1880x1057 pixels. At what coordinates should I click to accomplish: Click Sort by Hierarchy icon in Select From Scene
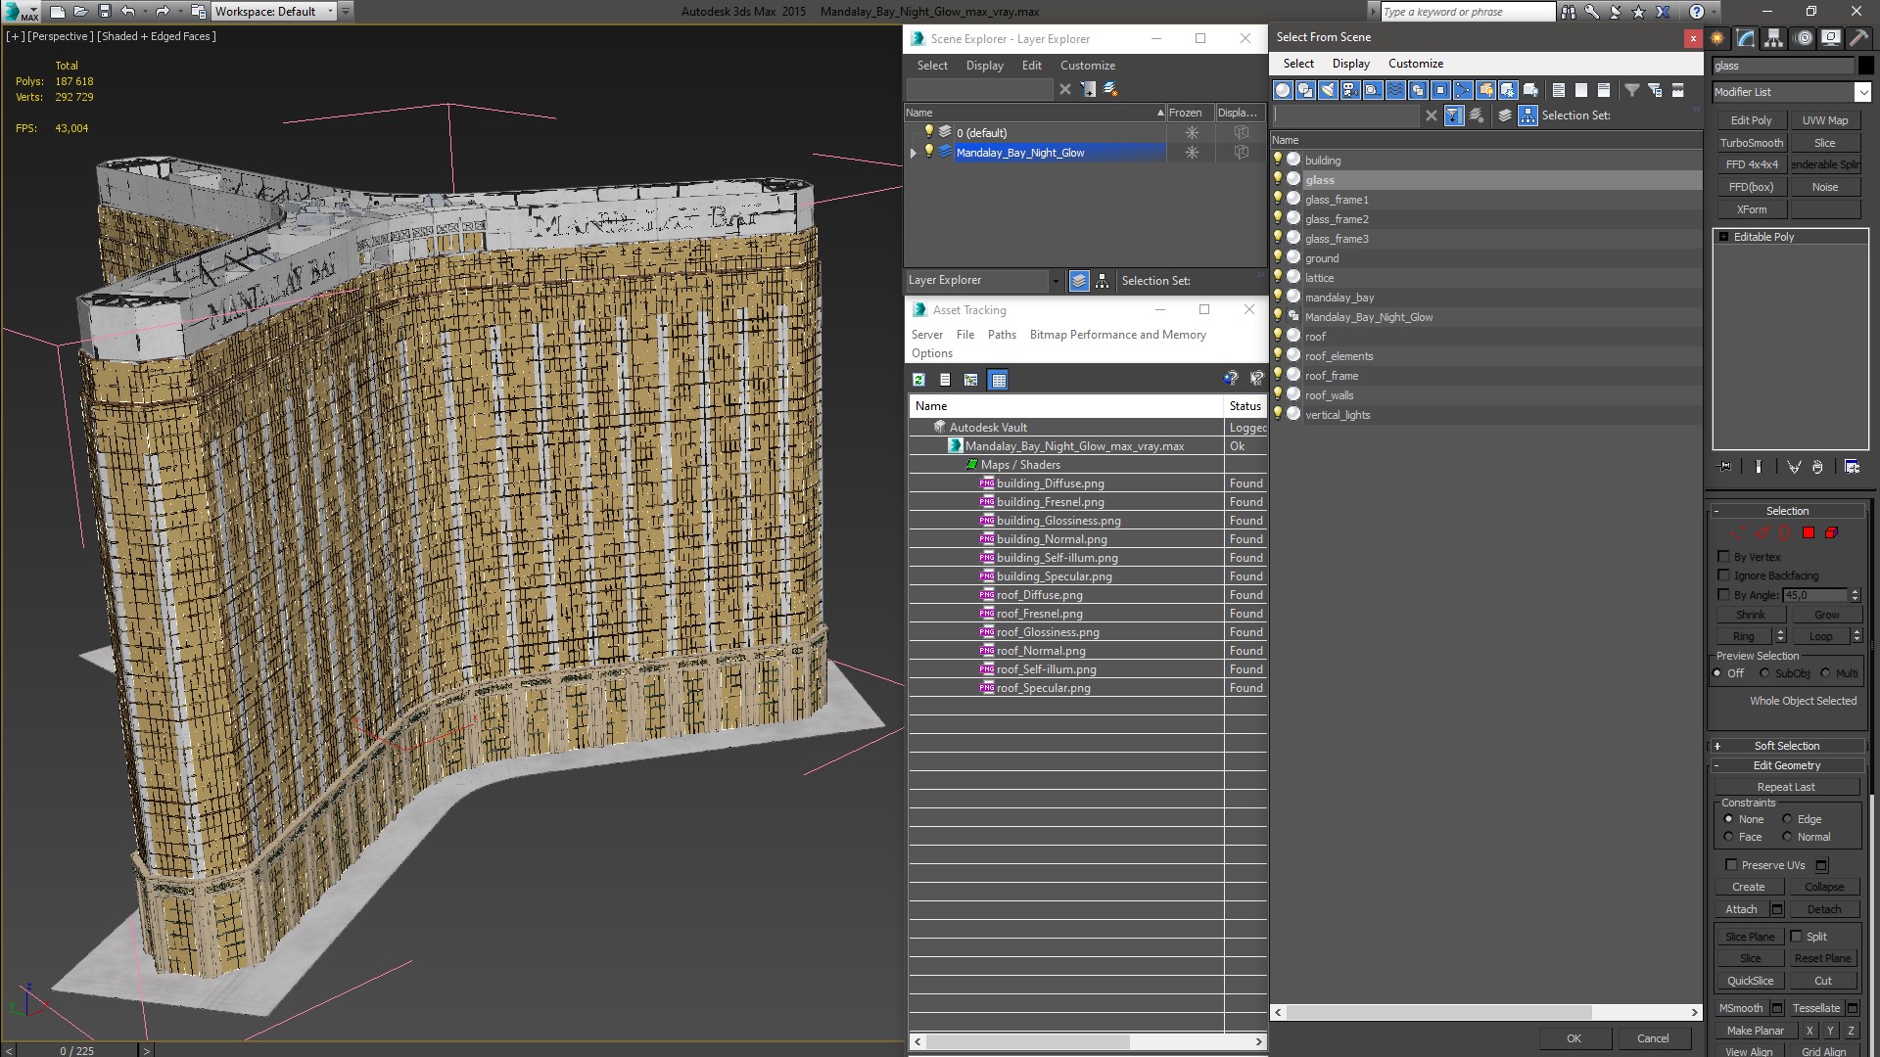point(1528,115)
